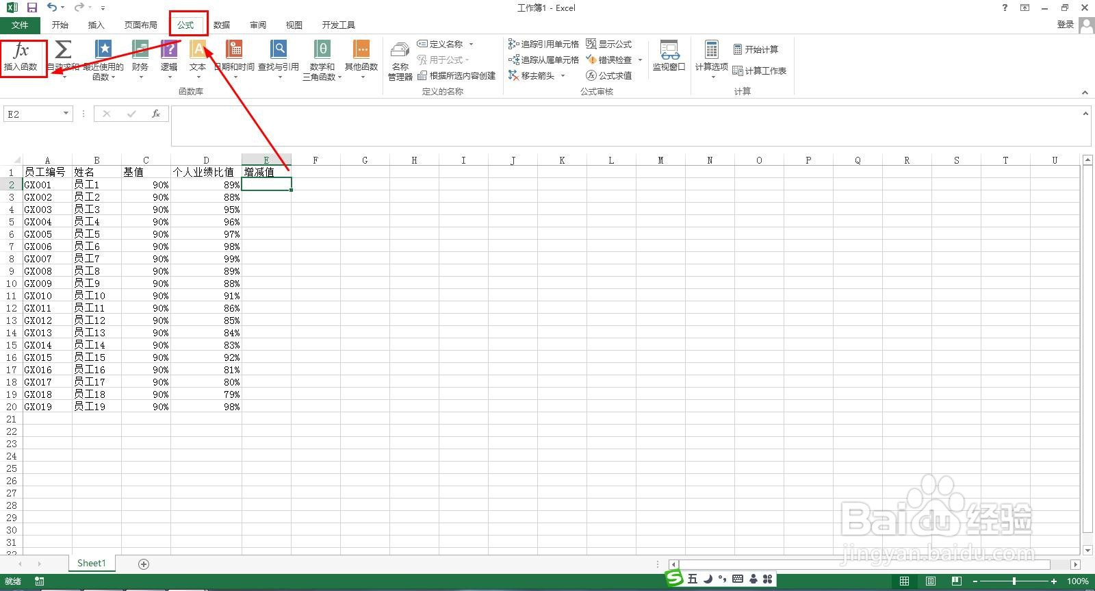Screen dimensions: 1095x591
Task: Click vertical scrollbar down arrow
Action: (x=1087, y=550)
